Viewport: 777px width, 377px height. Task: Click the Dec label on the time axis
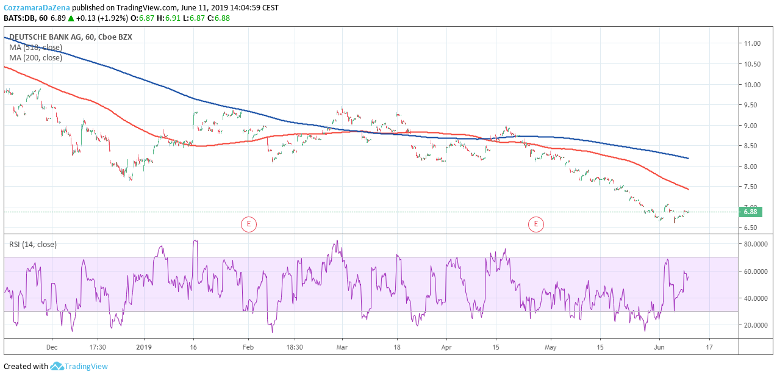51,348
